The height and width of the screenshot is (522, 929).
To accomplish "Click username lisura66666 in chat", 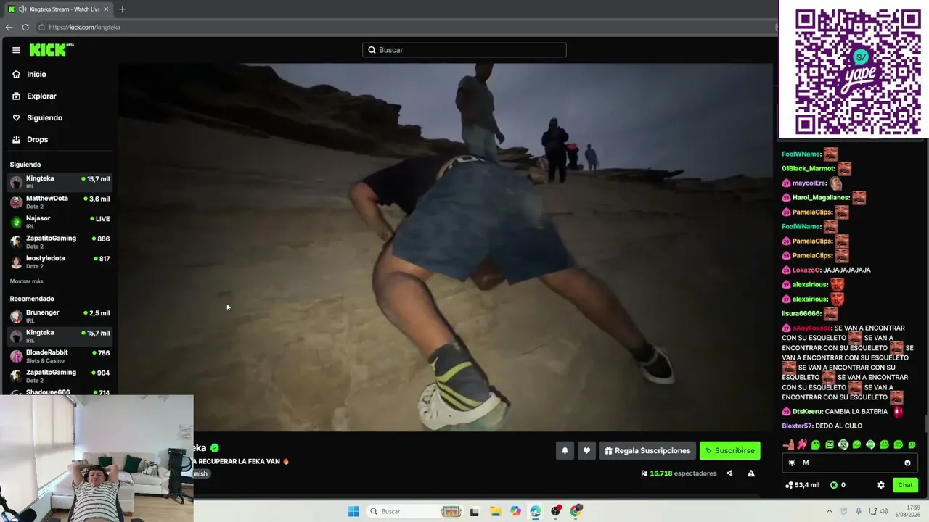I will point(801,313).
